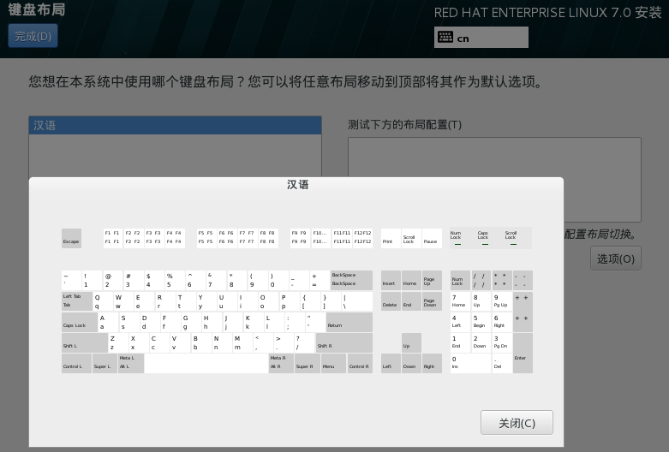Click the keypad 9 Pg Up key

[x=502, y=300]
